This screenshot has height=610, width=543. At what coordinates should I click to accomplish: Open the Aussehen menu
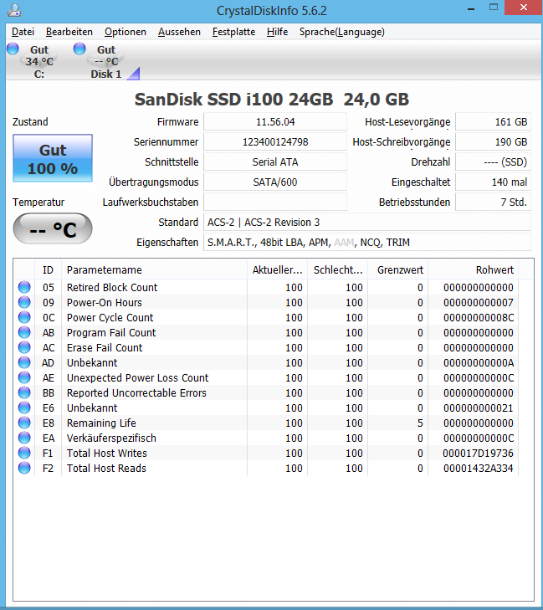(x=179, y=32)
